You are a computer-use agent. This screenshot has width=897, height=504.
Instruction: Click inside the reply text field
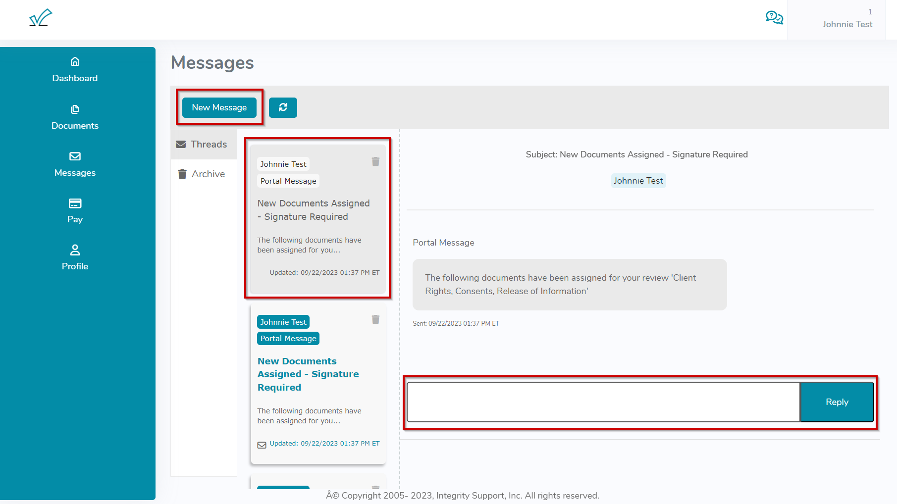pyautogui.click(x=603, y=402)
